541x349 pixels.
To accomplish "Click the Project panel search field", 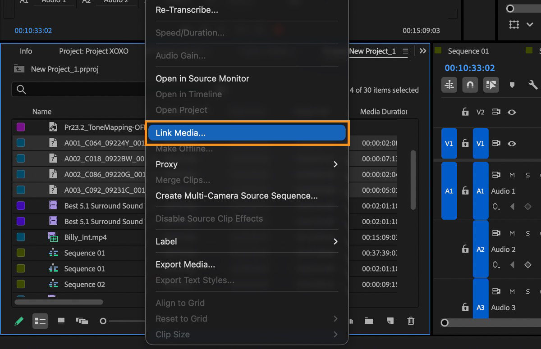I will (77, 90).
